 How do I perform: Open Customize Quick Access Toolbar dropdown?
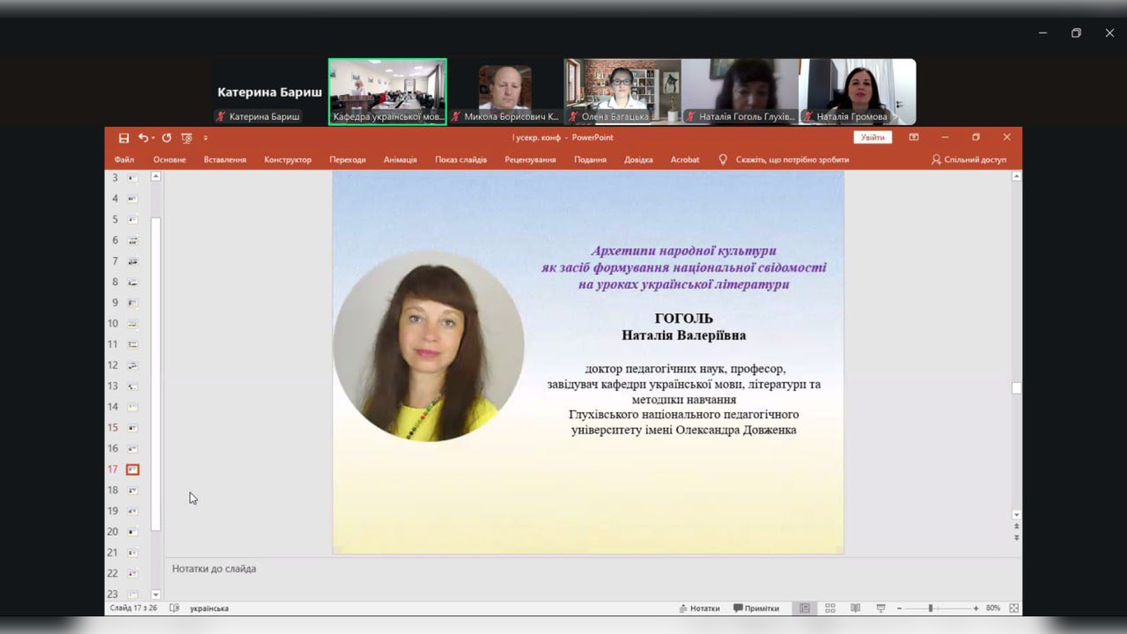[205, 138]
